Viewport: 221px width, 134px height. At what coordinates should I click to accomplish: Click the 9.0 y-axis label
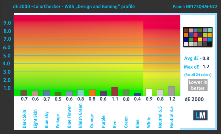pos(7,23)
